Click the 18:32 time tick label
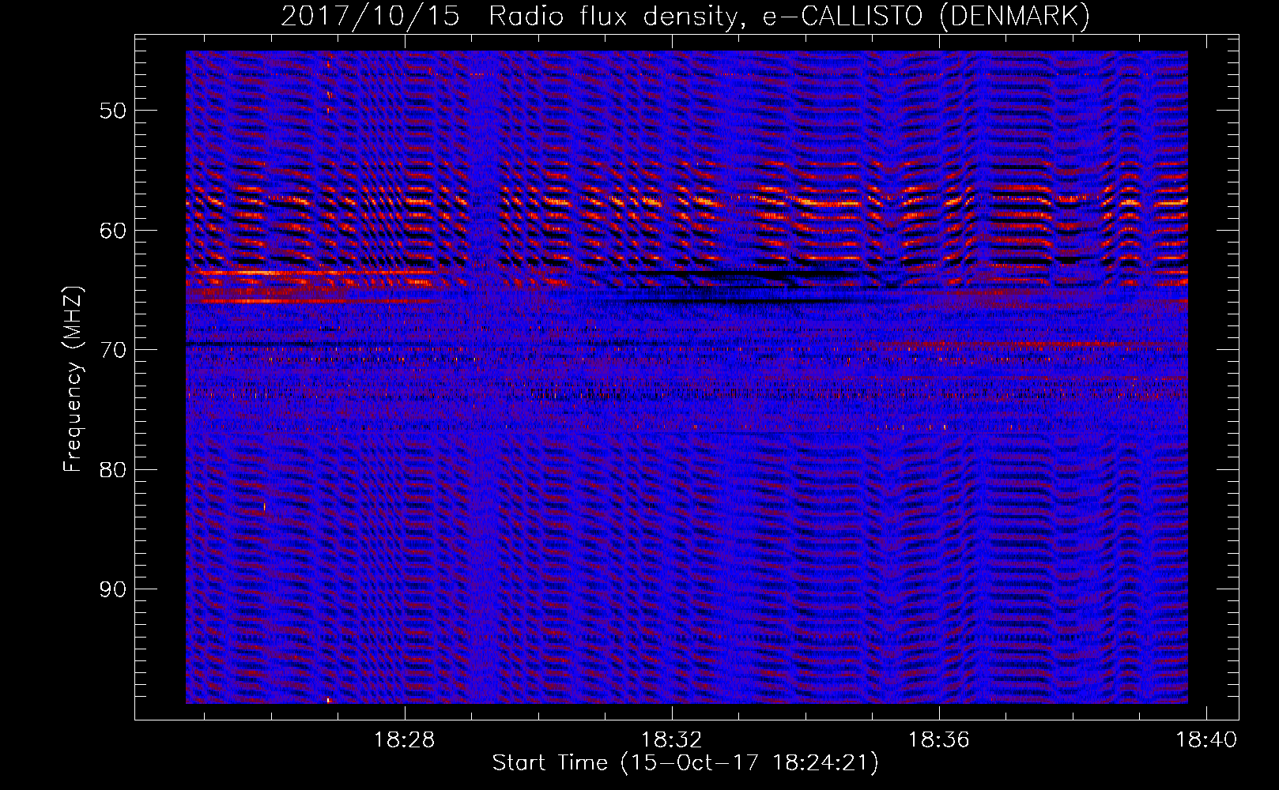Image resolution: width=1279 pixels, height=790 pixels. tap(672, 740)
